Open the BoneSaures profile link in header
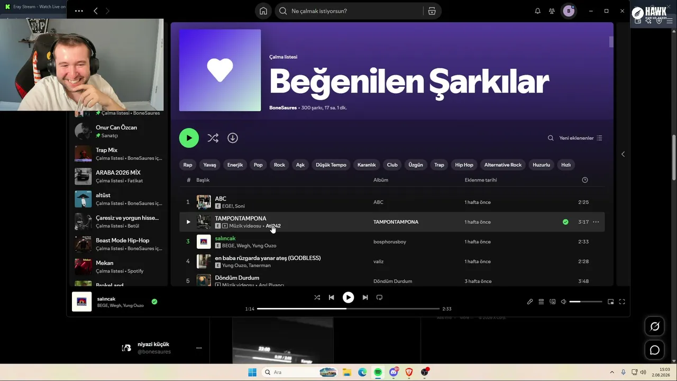 click(x=283, y=108)
